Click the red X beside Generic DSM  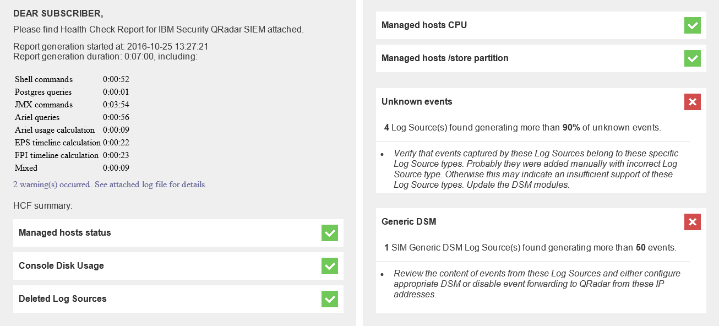click(x=692, y=222)
